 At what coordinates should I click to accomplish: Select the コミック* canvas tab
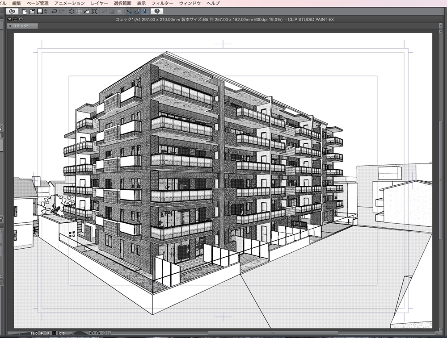point(21,26)
